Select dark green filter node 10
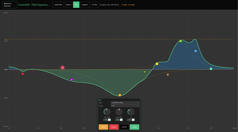 tap(145, 72)
